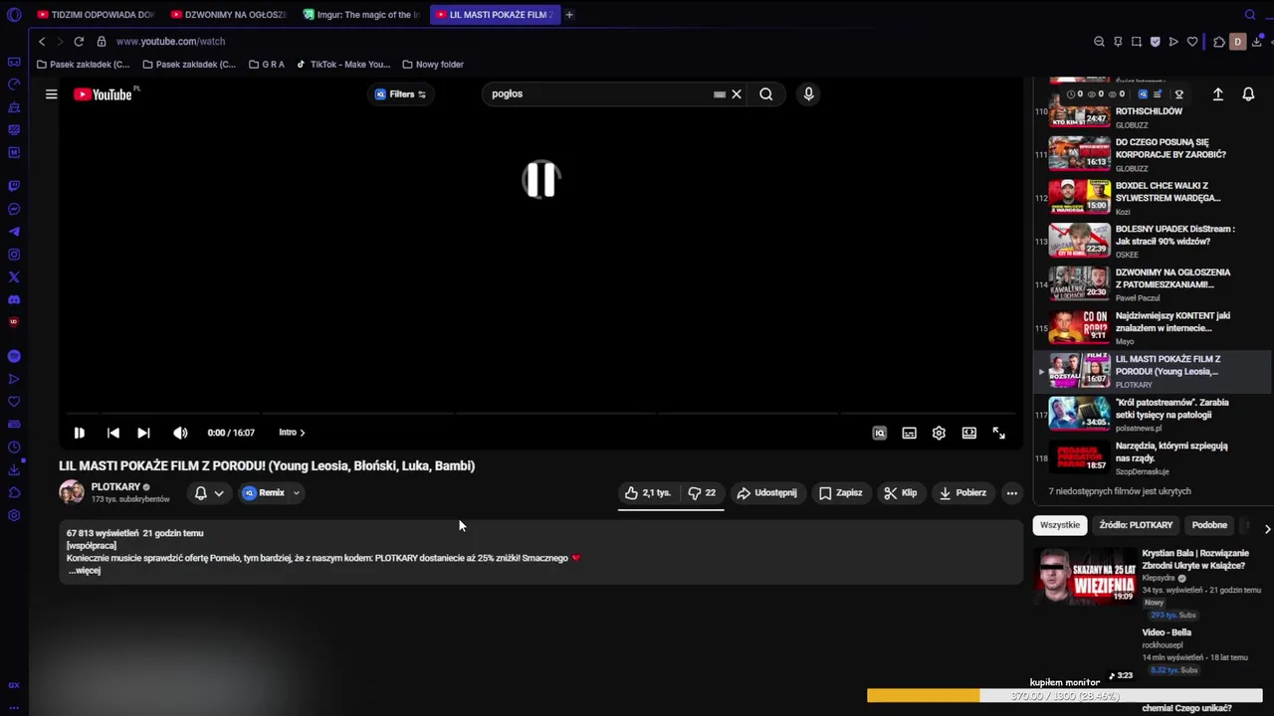Switch to the "DZWONIMY NA OGŁOSZE" tab
The width and height of the screenshot is (1274, 716).
(x=228, y=15)
